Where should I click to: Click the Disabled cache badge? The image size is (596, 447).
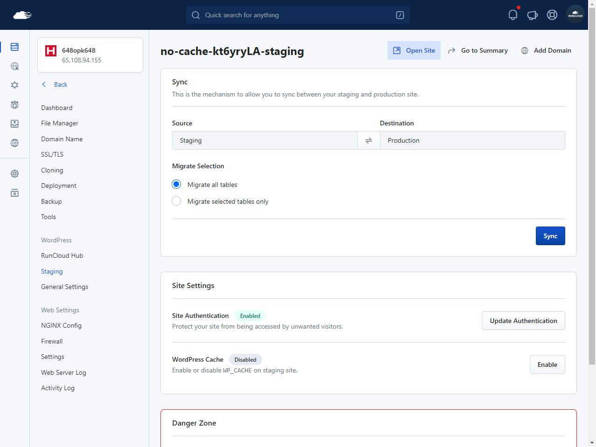[x=245, y=359]
